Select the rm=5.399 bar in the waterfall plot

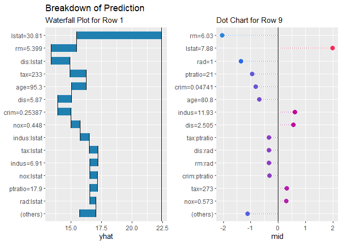64,48
